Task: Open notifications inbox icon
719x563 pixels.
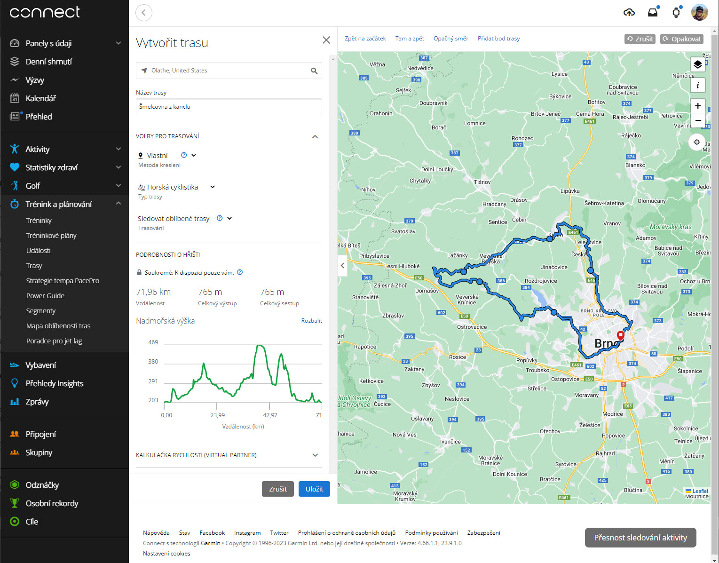Action: point(653,13)
